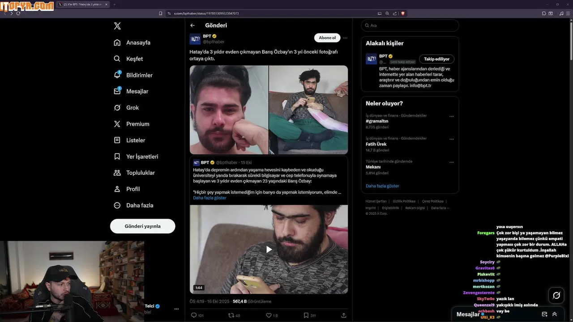
Task: Open Topluluklar communities
Action: coord(134,173)
